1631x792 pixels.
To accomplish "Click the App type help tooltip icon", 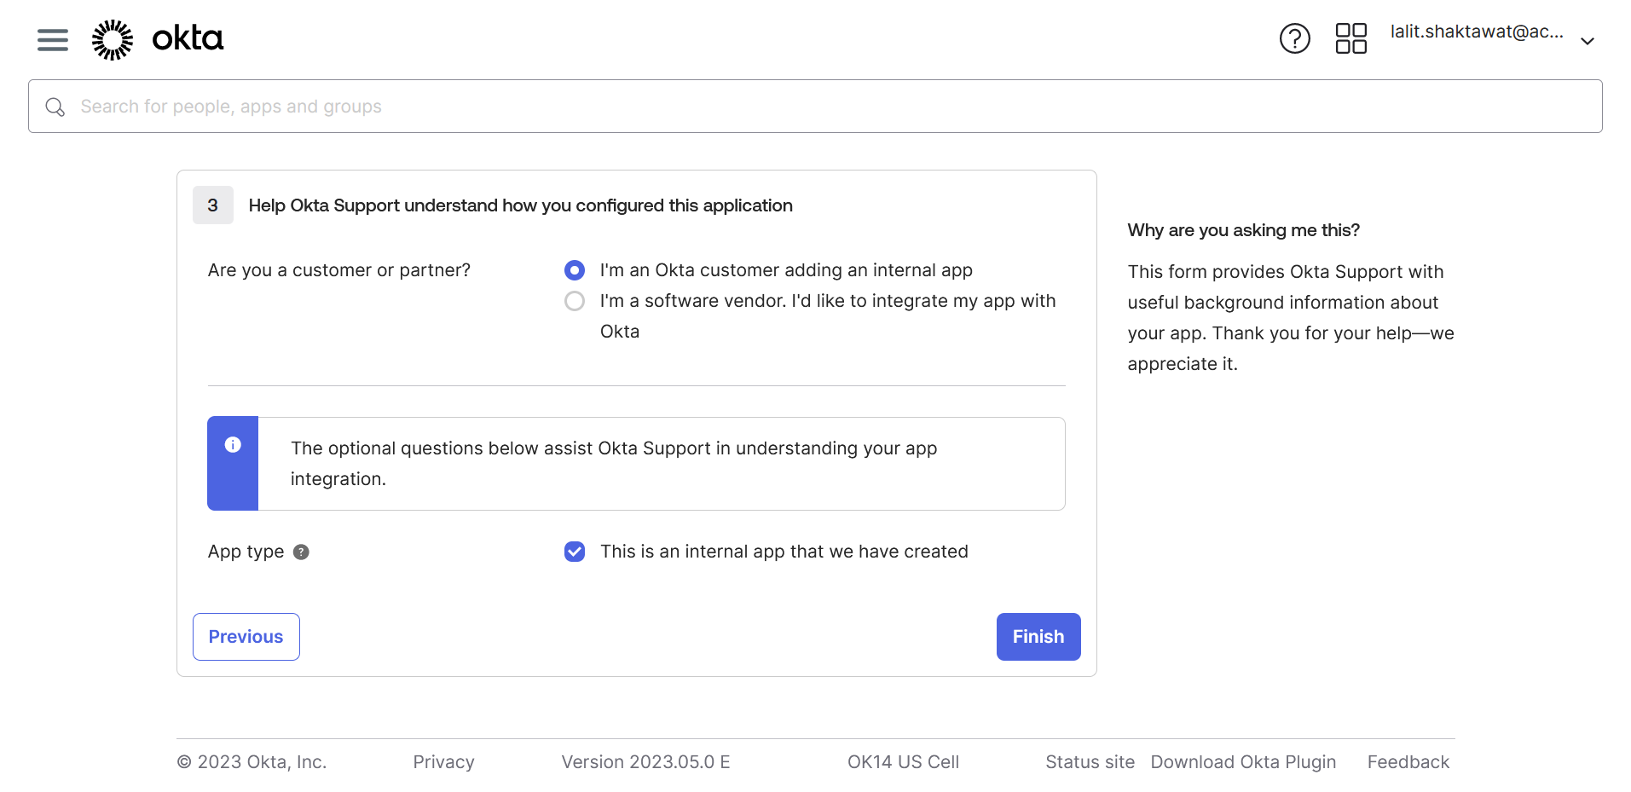I will coord(301,552).
